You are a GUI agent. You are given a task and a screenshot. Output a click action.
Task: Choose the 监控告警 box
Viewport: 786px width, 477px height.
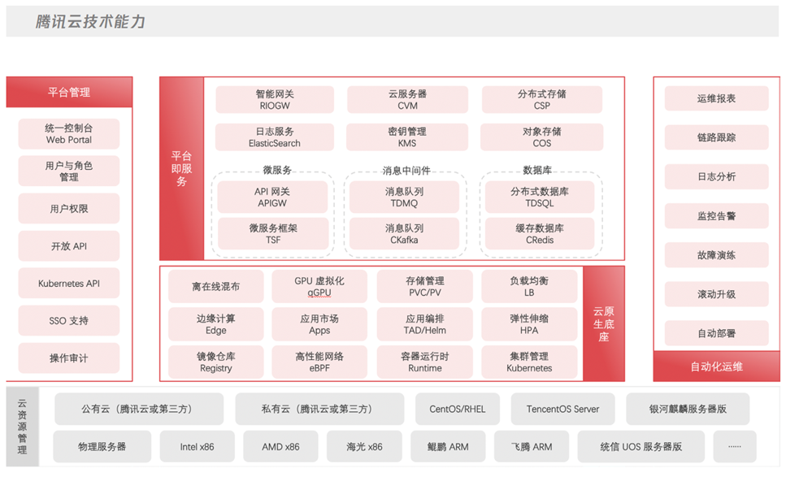717,216
